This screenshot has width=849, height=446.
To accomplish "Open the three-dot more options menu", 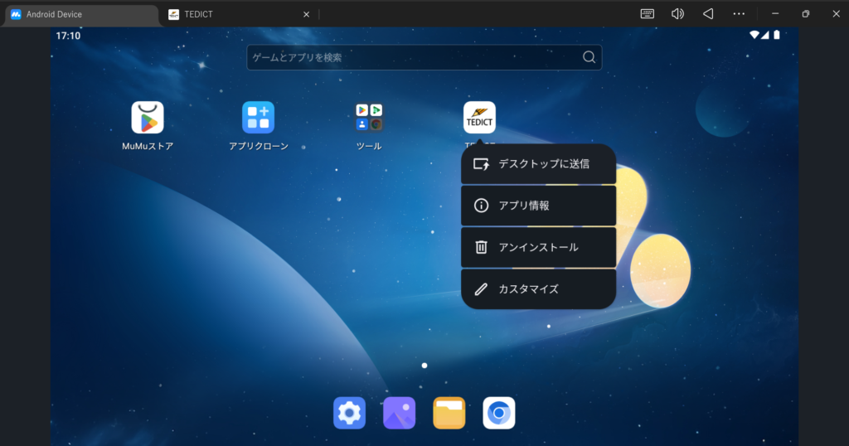I will (739, 14).
